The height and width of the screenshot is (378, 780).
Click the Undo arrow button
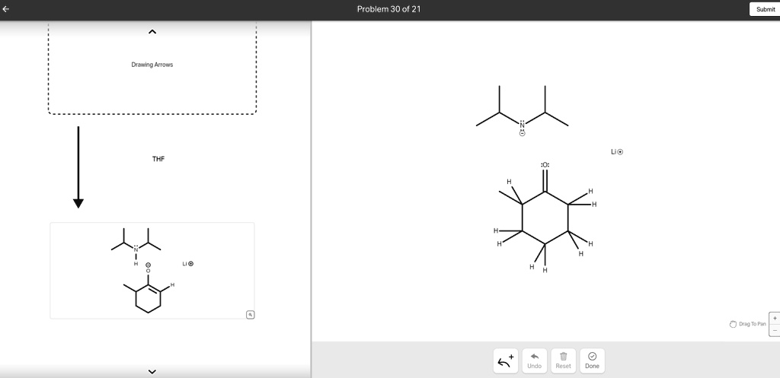534,361
